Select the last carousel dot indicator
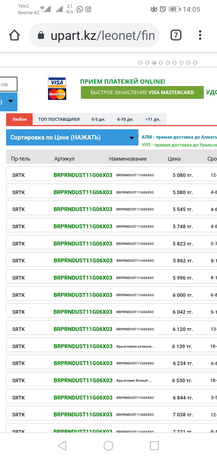This screenshot has width=217, height=459. (195, 63)
